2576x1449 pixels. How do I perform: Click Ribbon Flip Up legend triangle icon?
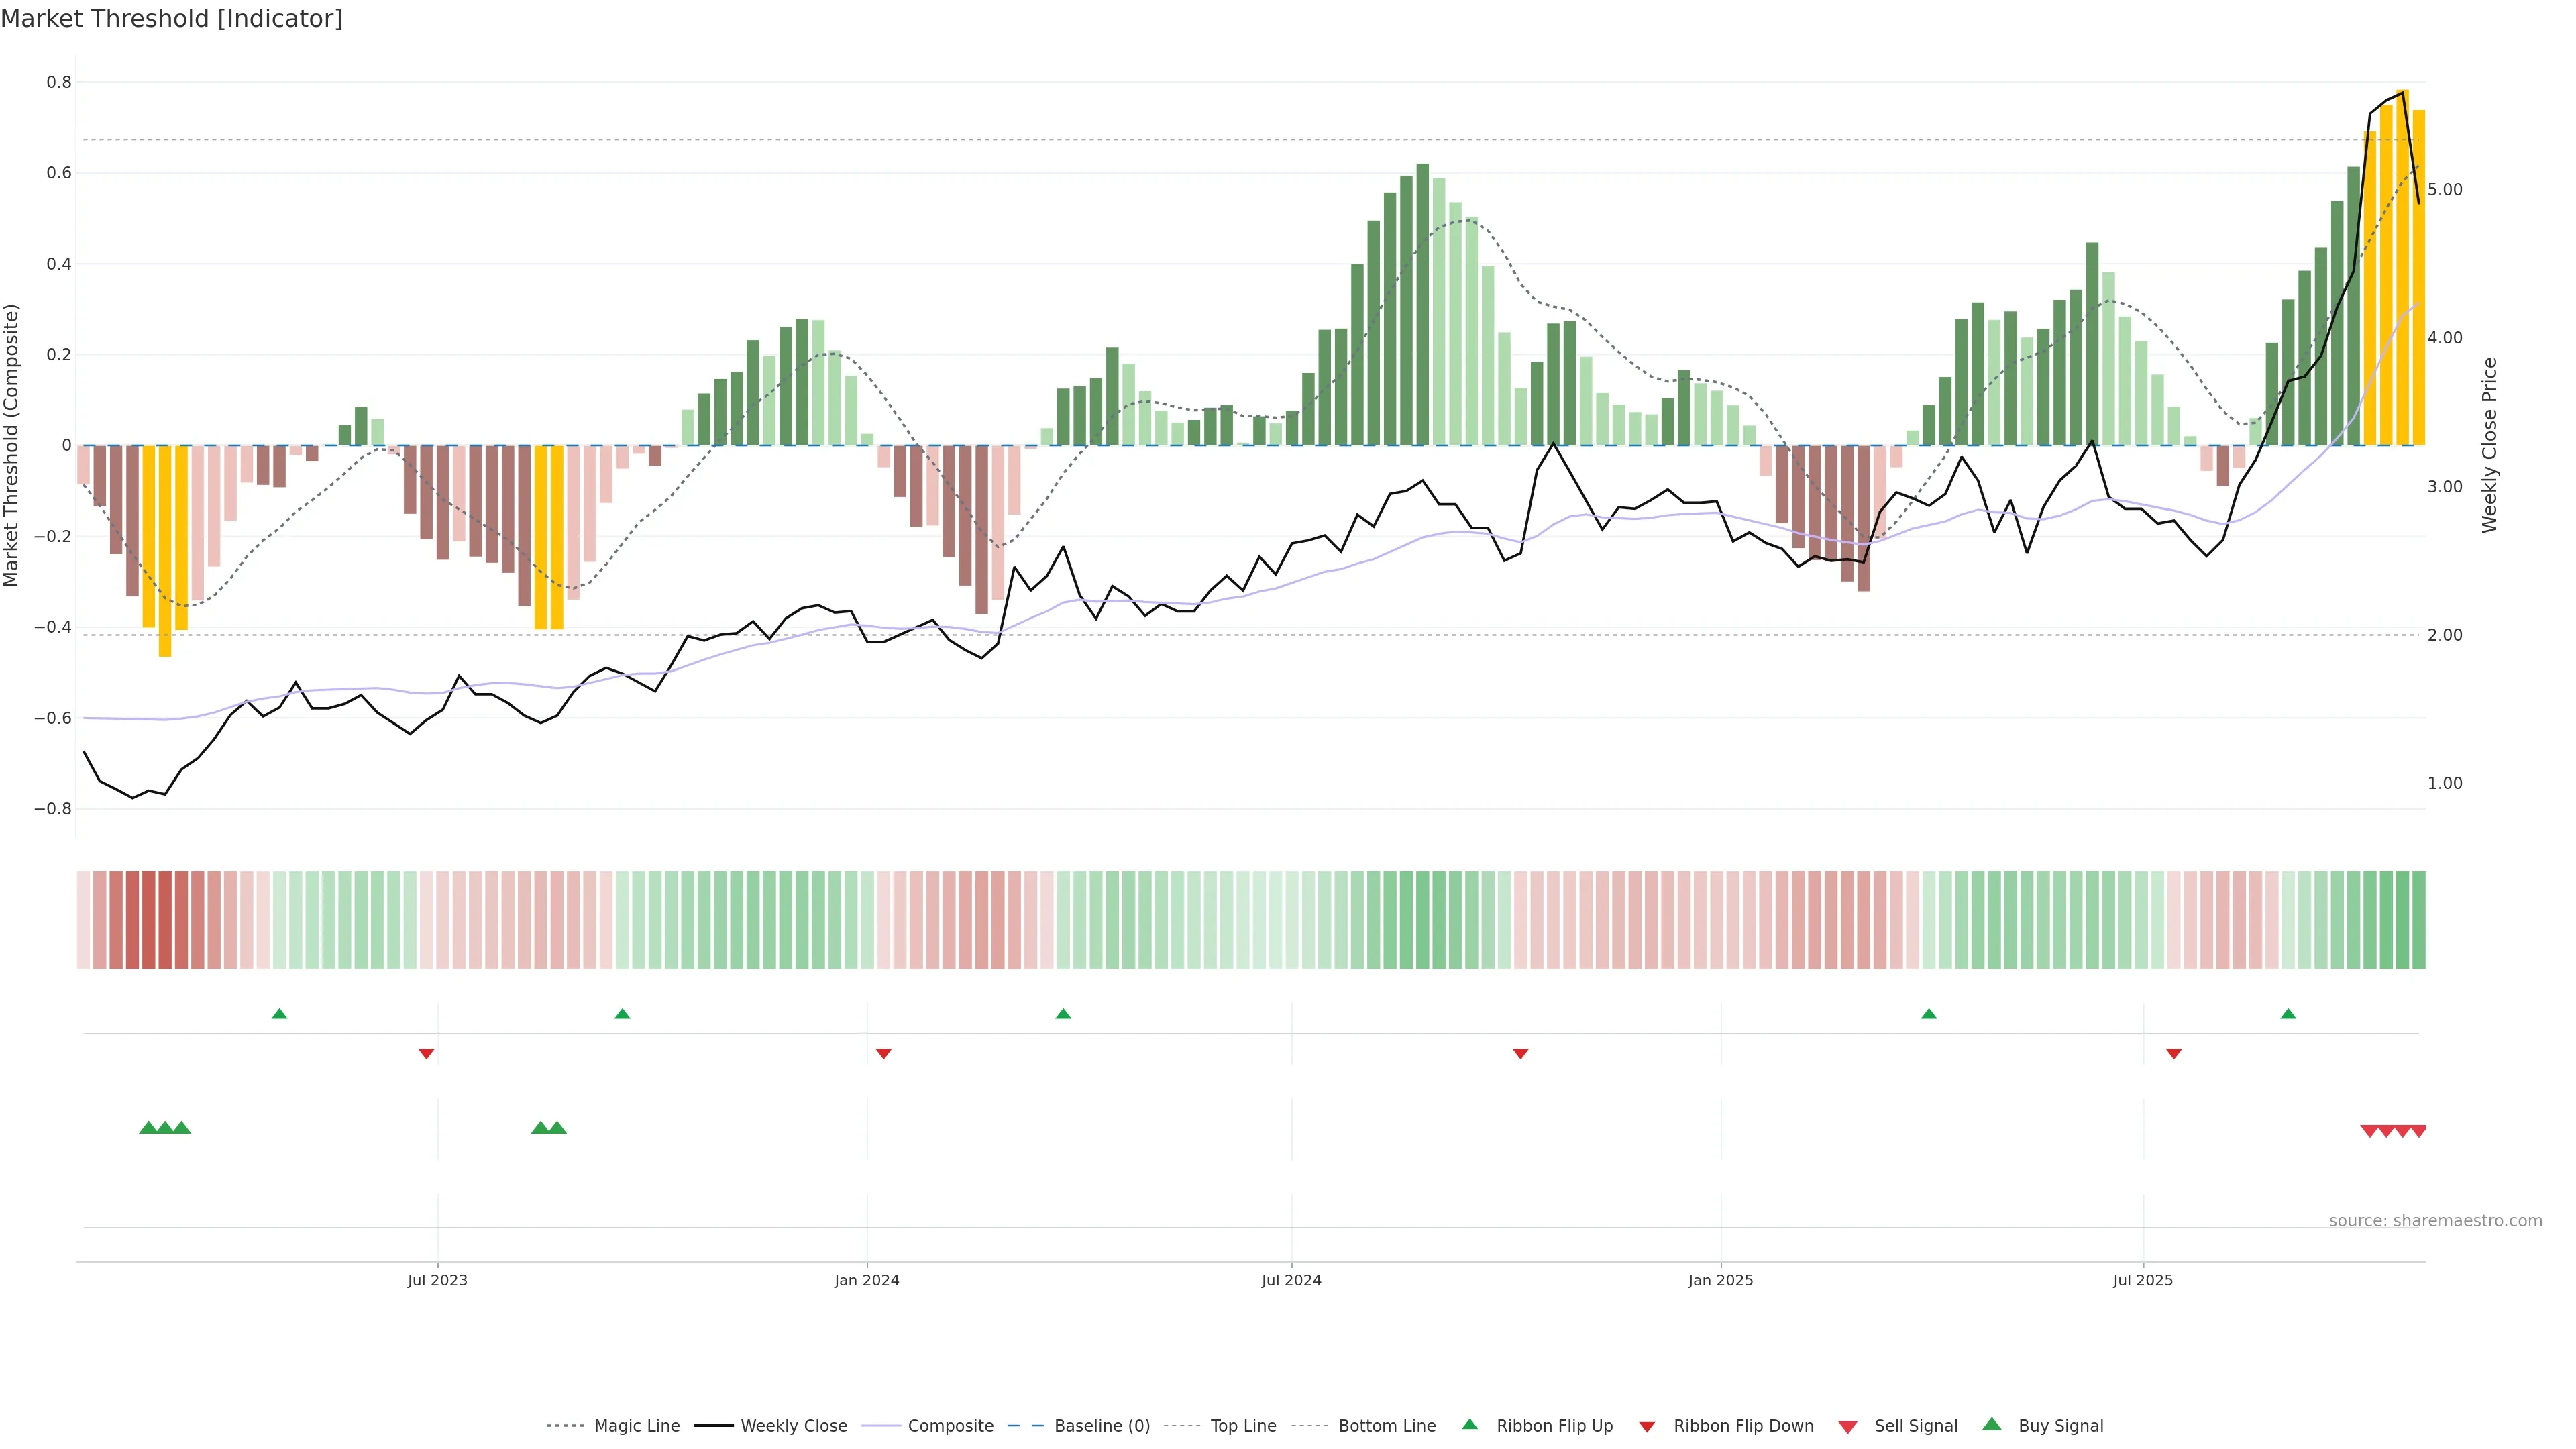(x=1469, y=1425)
